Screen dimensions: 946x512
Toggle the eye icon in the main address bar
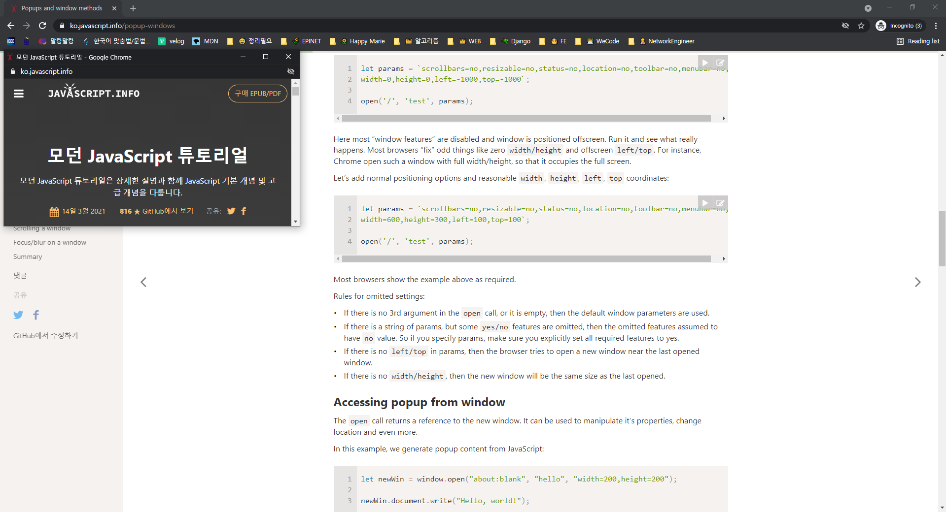[x=845, y=26]
